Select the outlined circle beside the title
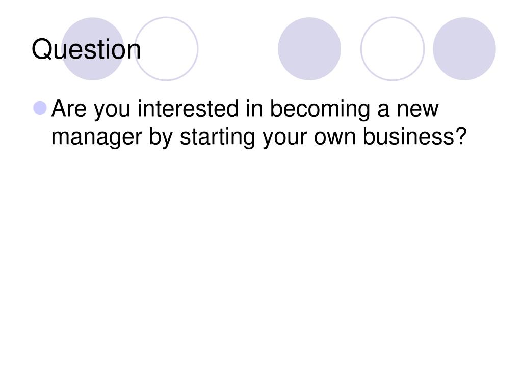522x391 pixels. point(166,49)
